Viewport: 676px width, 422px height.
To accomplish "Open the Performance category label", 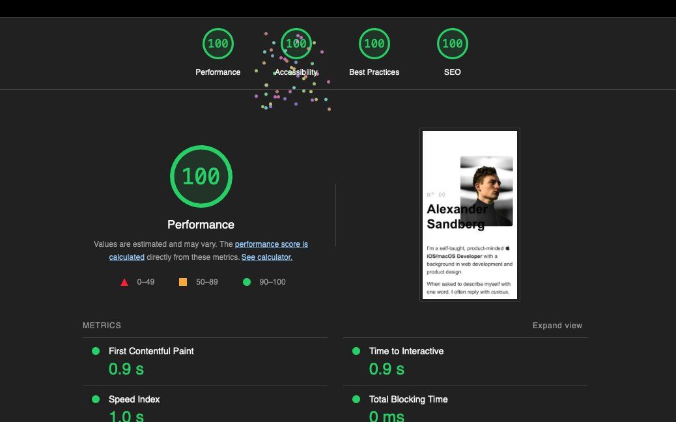I will coord(218,72).
